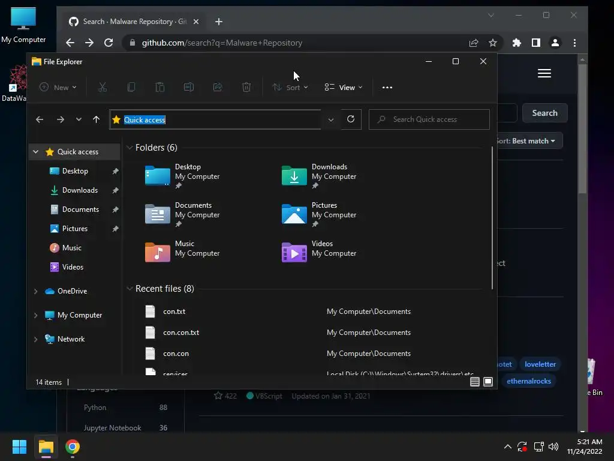Open Chrome's side panel icon
This screenshot has width=614, height=461.
536,43
